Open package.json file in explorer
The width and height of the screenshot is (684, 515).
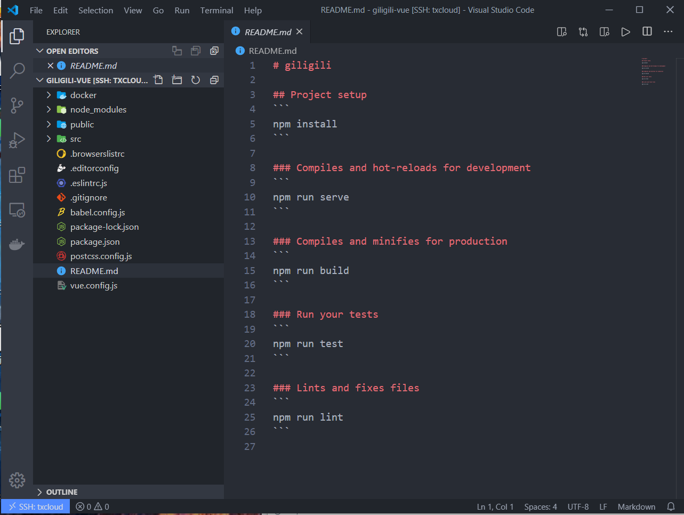95,242
